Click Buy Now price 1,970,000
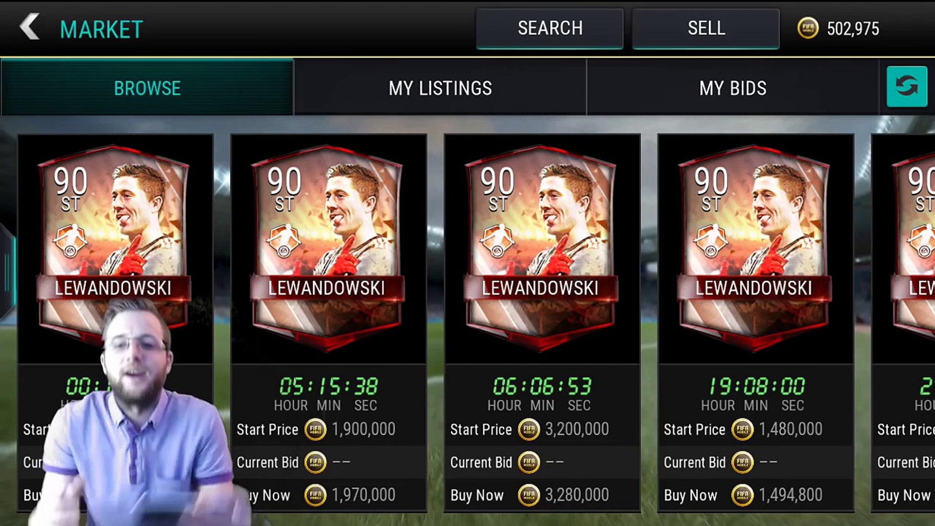935x526 pixels. click(363, 495)
